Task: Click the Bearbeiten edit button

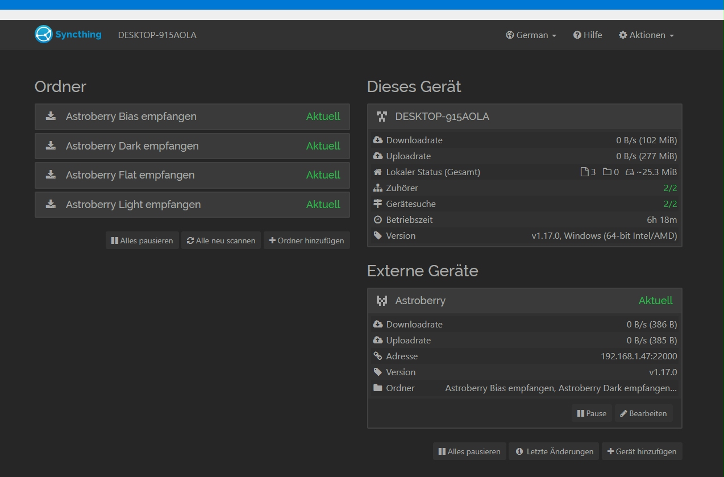Action: (643, 413)
